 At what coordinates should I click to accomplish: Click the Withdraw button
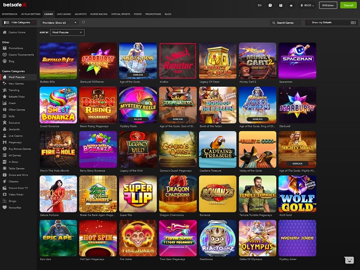coord(328,5)
